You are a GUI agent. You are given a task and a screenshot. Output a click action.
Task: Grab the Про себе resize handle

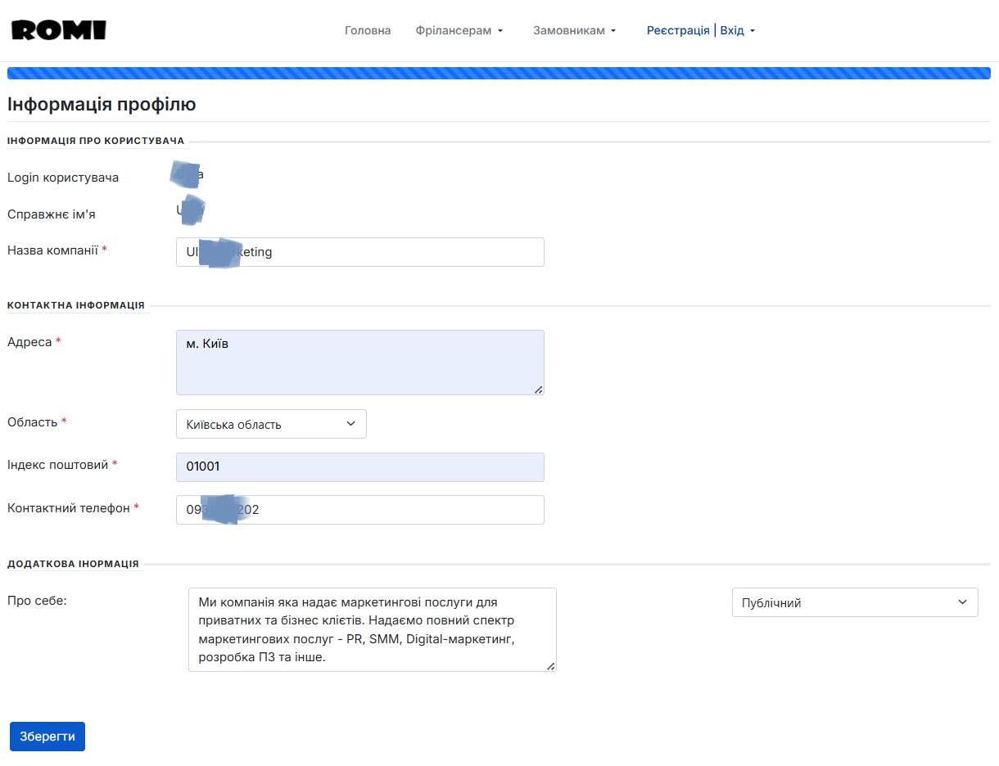click(550, 666)
